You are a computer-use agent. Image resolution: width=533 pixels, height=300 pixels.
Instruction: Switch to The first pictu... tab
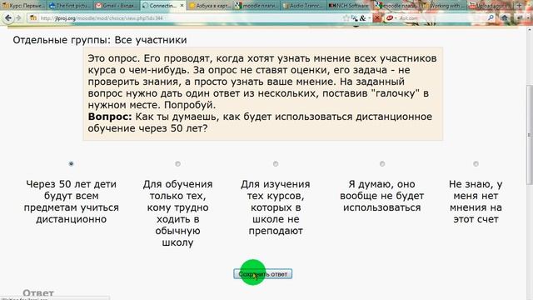pos(70,6)
